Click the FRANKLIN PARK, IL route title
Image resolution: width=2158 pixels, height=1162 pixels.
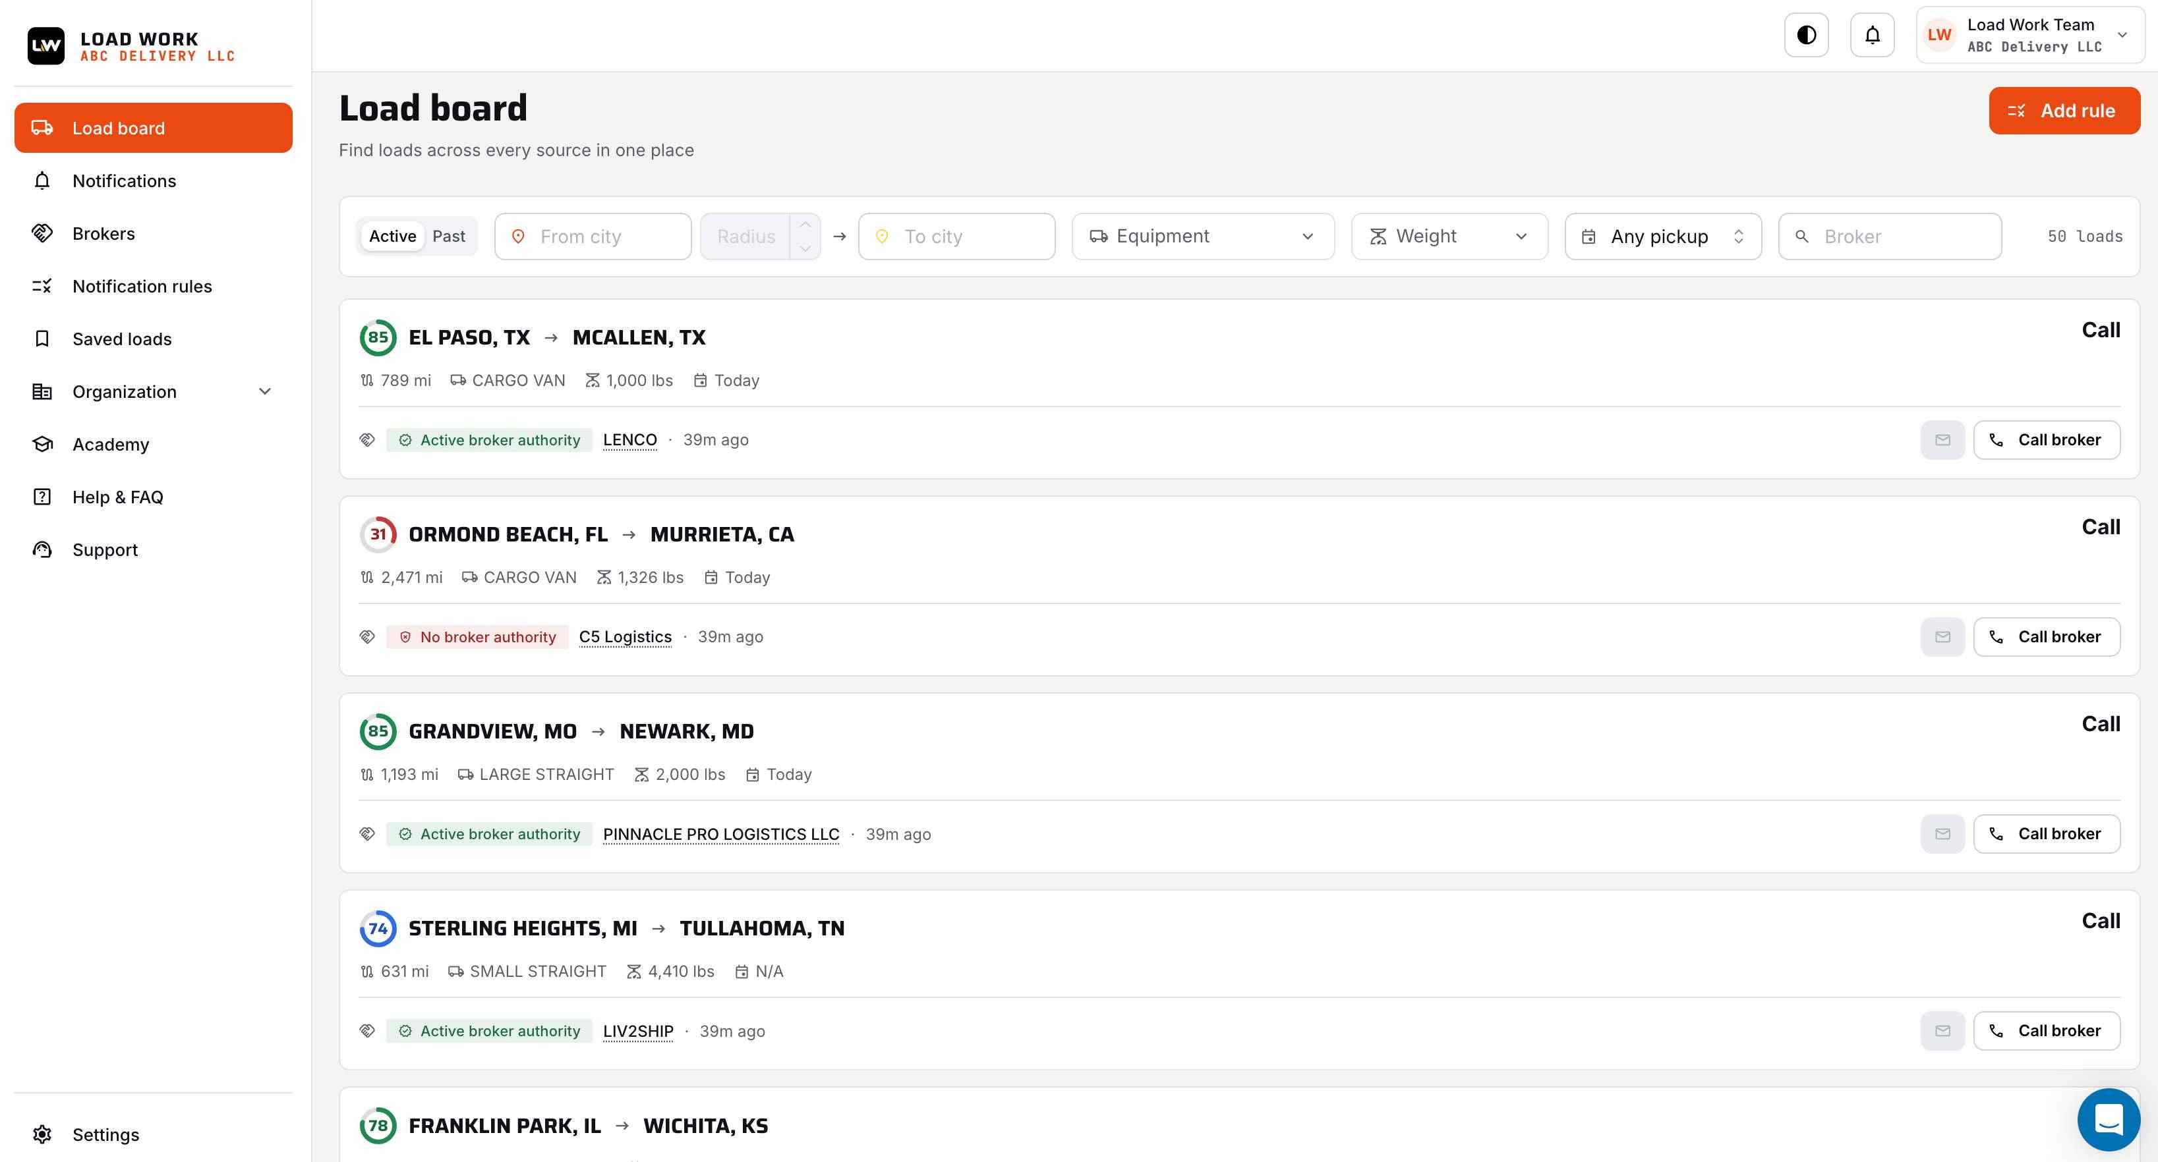(x=504, y=1126)
